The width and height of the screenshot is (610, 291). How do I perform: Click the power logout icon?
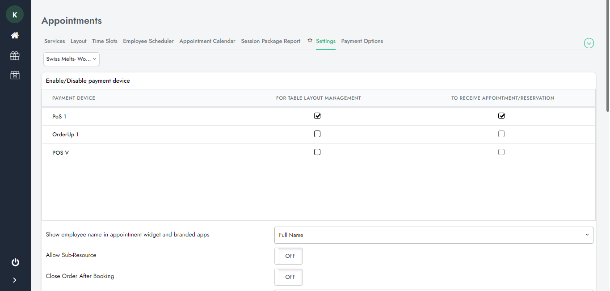coord(15,262)
